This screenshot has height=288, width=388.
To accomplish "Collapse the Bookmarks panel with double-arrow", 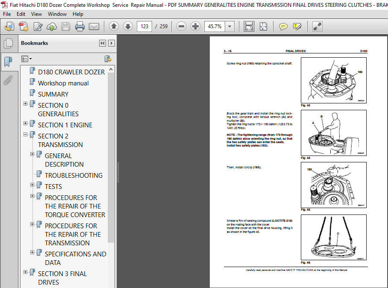I will click(103, 43).
